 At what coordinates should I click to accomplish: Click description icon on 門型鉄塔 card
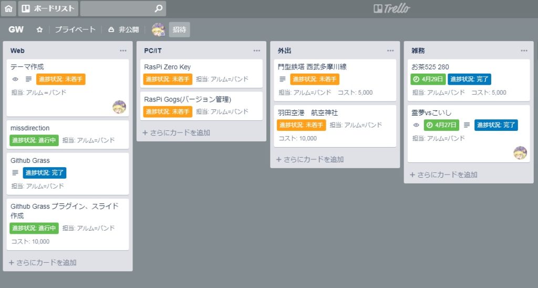[282, 79]
